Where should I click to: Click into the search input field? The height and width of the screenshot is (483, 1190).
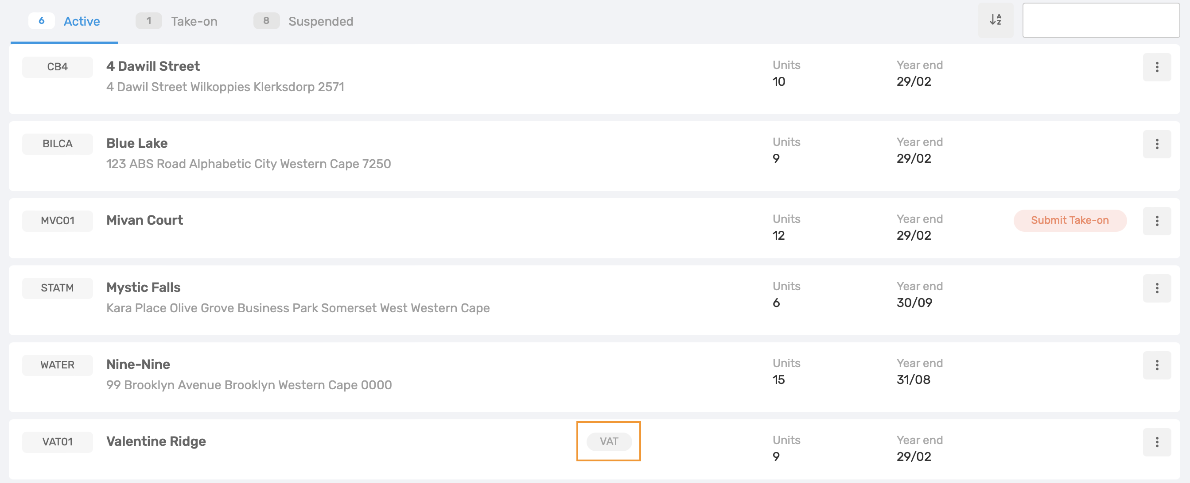[1101, 20]
